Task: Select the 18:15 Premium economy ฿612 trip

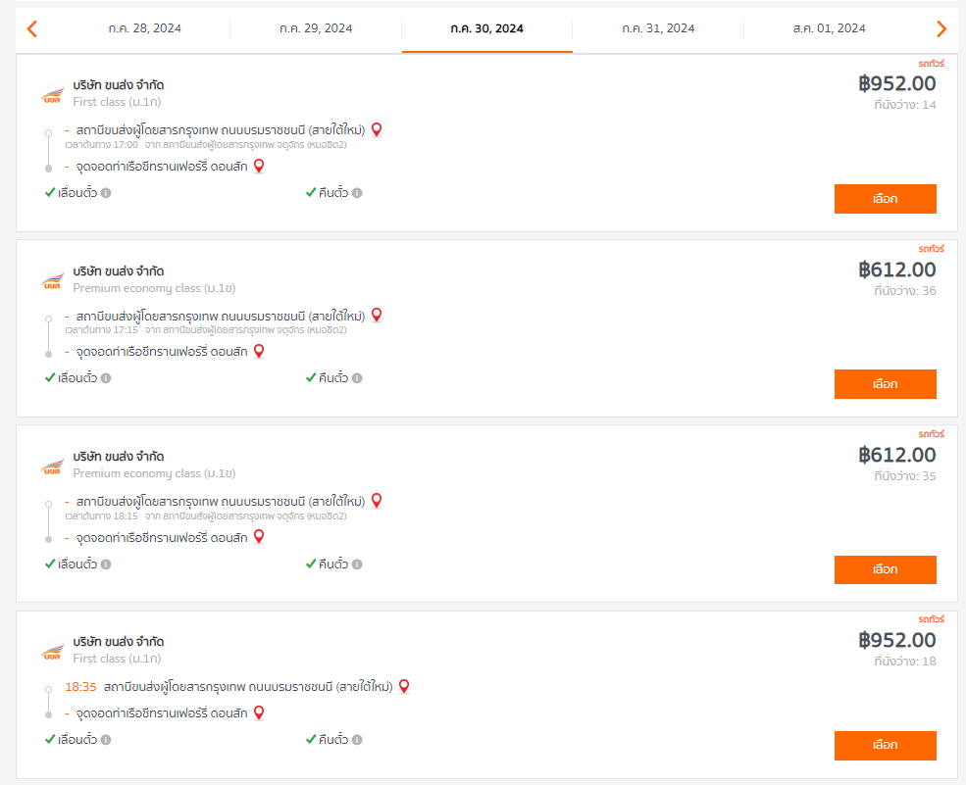Action: pyautogui.click(x=886, y=569)
